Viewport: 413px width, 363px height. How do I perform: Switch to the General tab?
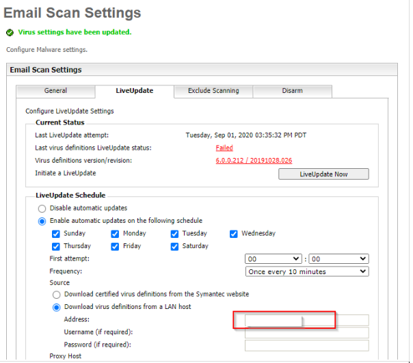click(x=55, y=91)
